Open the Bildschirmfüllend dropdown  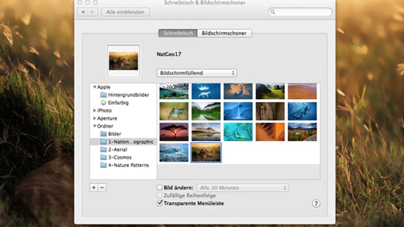(197, 73)
